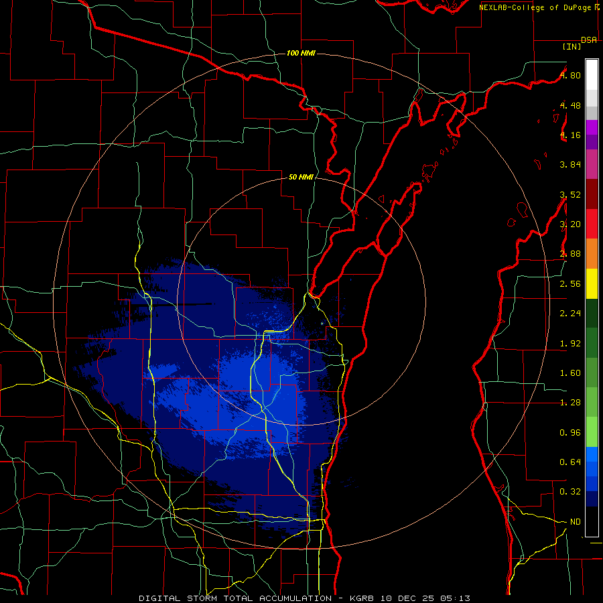Image resolution: width=603 pixels, height=603 pixels.
Task: Click the 3.84 legend value
Action: pyautogui.click(x=570, y=165)
